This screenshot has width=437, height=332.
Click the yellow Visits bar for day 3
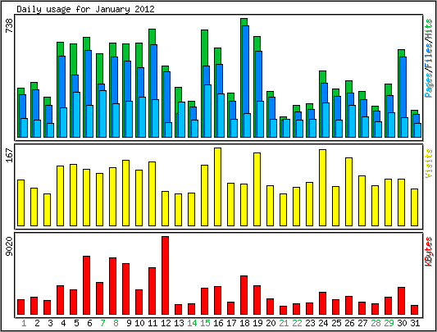(47, 210)
